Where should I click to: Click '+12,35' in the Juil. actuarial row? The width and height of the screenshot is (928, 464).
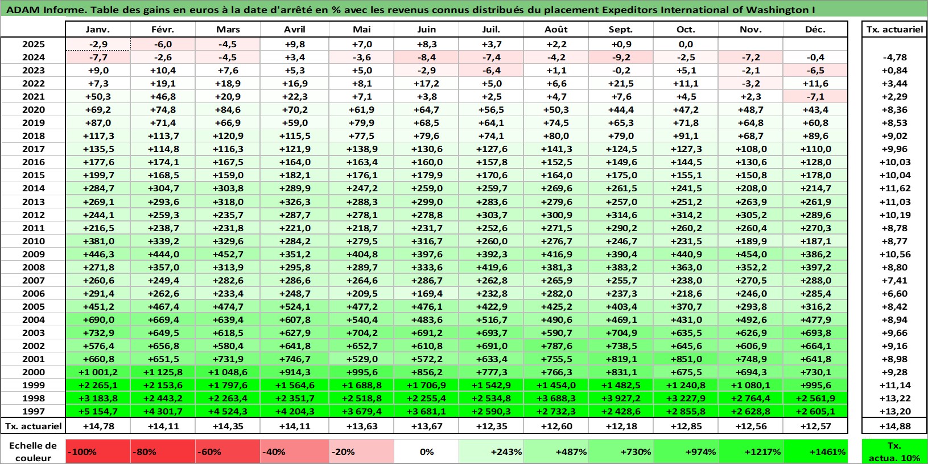click(492, 426)
